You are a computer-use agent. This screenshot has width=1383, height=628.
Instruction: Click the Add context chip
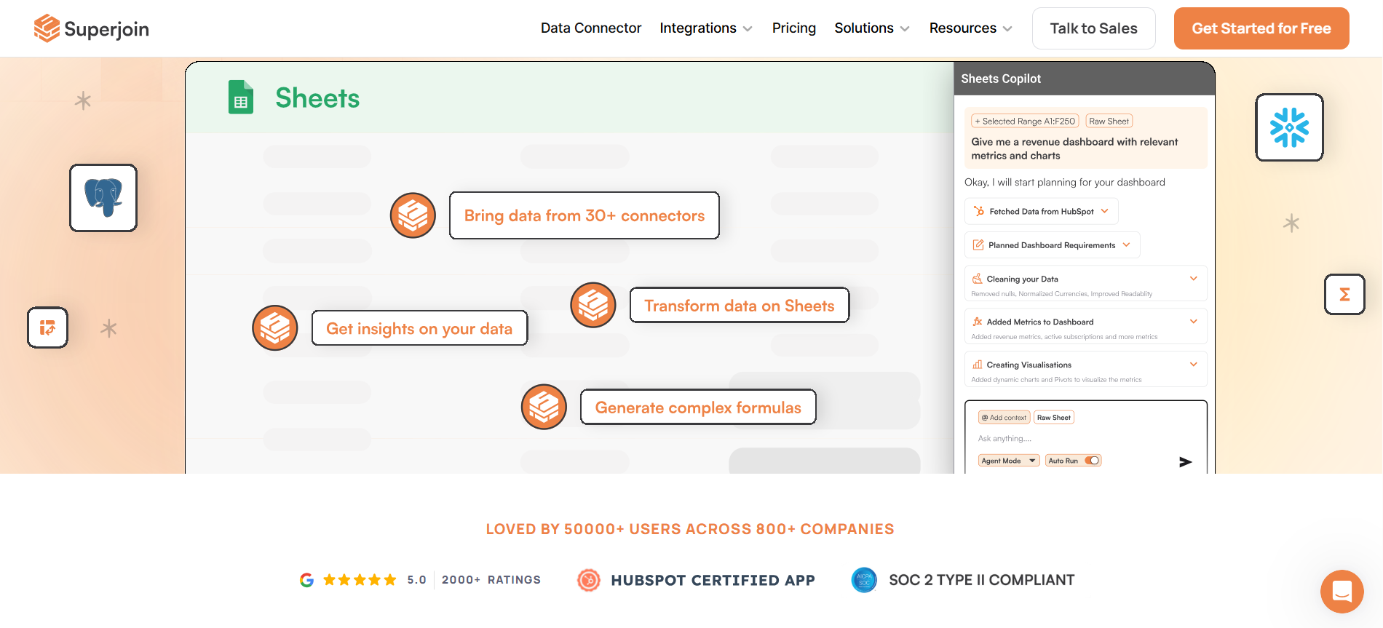point(1004,418)
